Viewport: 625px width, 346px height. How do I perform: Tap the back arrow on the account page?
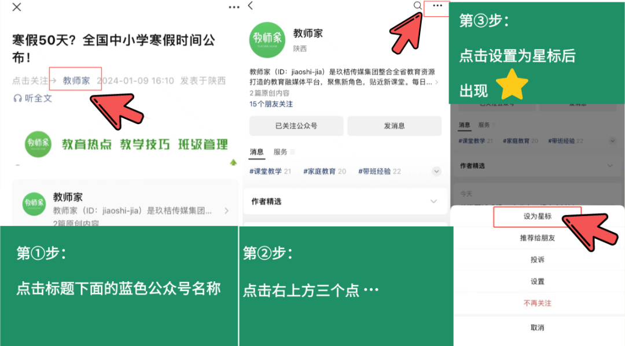tap(249, 5)
